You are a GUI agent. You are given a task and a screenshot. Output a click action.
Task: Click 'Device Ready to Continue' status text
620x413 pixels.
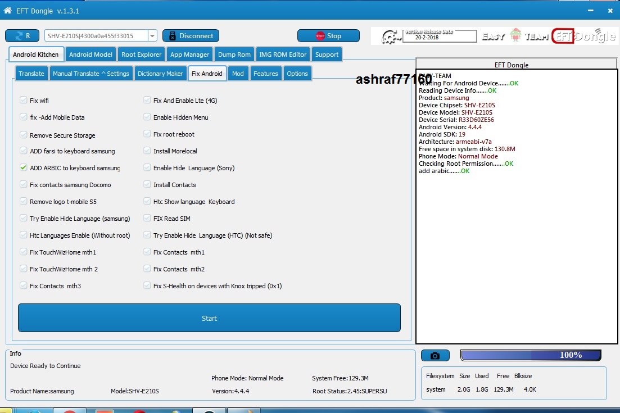pyautogui.click(x=46, y=366)
